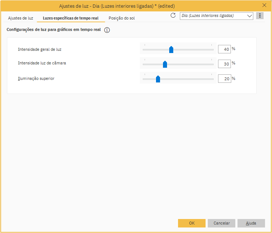
Task: Click the reset/refresh arrow icon
Action: point(173,15)
